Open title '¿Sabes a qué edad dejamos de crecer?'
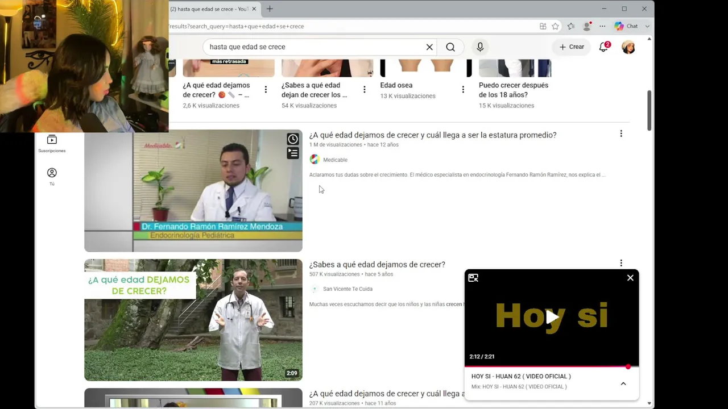The image size is (728, 409). [377, 265]
